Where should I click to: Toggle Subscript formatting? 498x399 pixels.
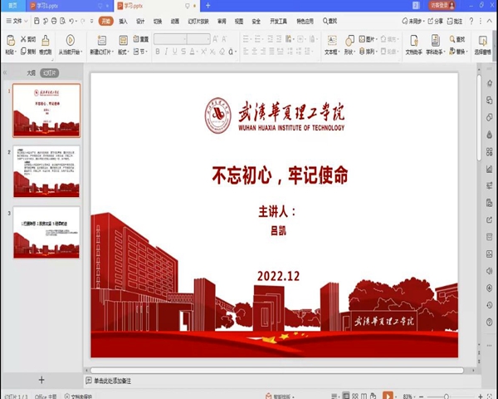[212, 52]
